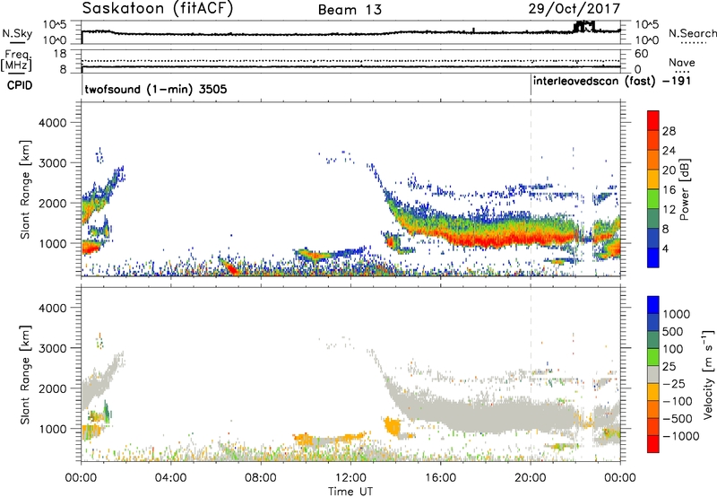Click the blue bottom of Power color bar

pyautogui.click(x=653, y=257)
